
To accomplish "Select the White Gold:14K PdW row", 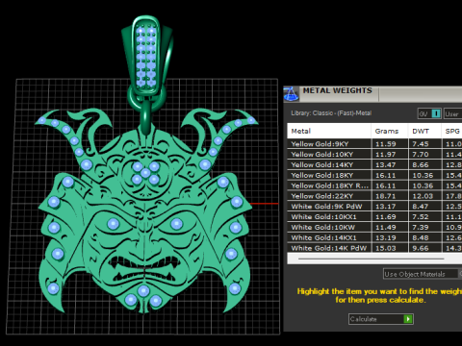I will 374,248.
